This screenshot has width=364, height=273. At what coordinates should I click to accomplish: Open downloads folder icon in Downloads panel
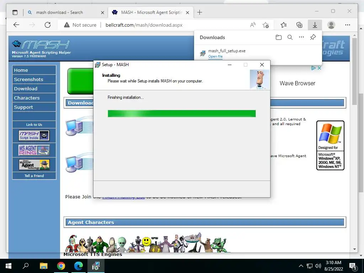(x=279, y=37)
